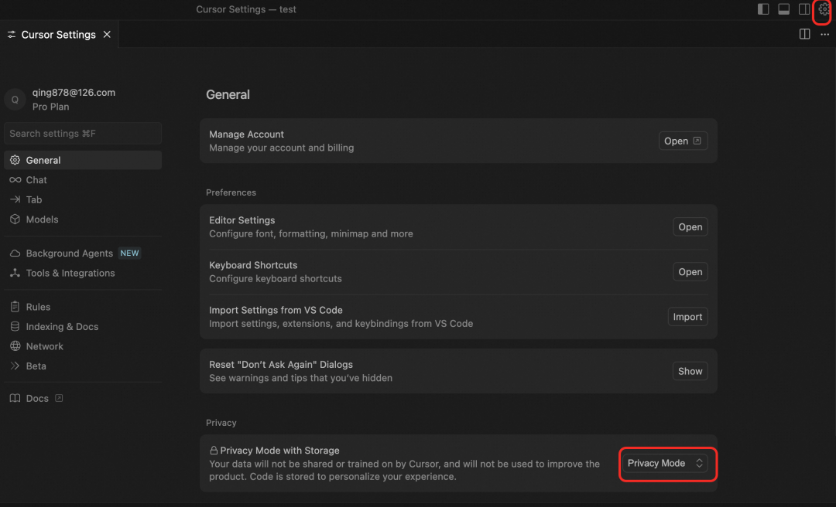The height and width of the screenshot is (507, 836).
Task: Click the Rules clipboard icon
Action: (15, 307)
